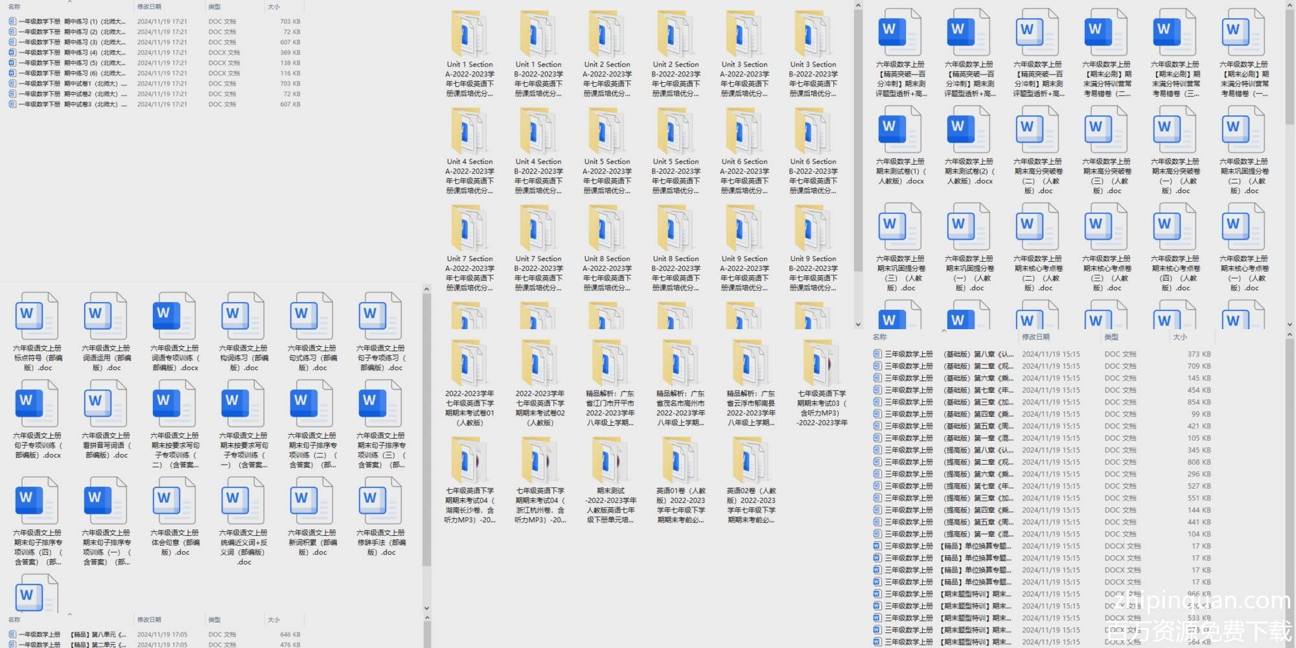Click scroll-down arrow of Unit Section folders pane
Image resolution: width=1296 pixels, height=648 pixels.
(x=858, y=325)
